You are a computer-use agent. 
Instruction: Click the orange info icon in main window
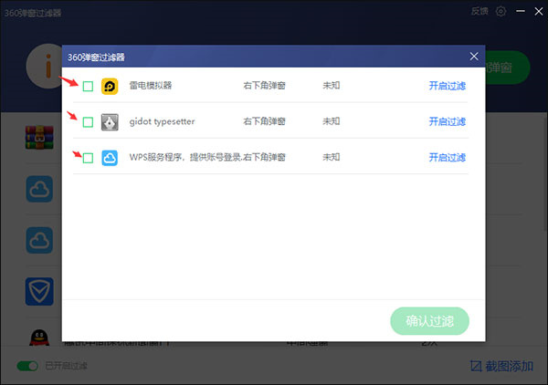tap(45, 66)
